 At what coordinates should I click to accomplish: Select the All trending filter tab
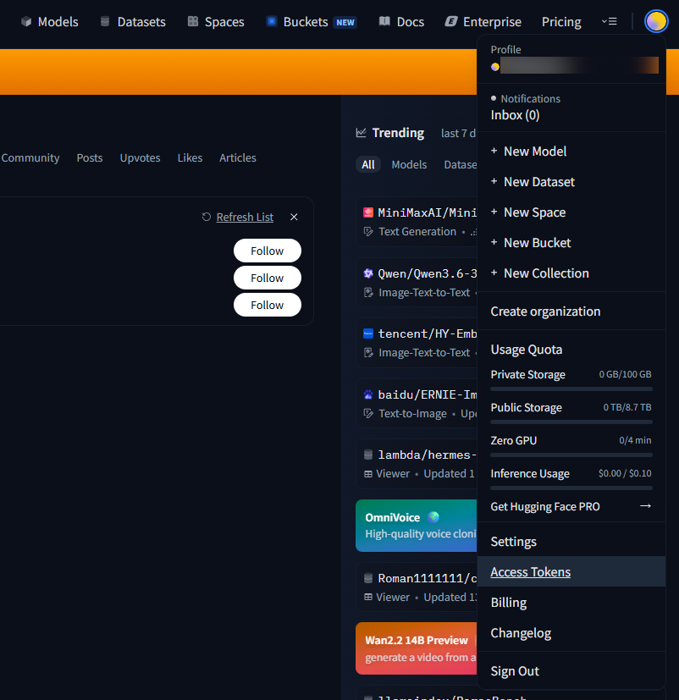pos(368,165)
